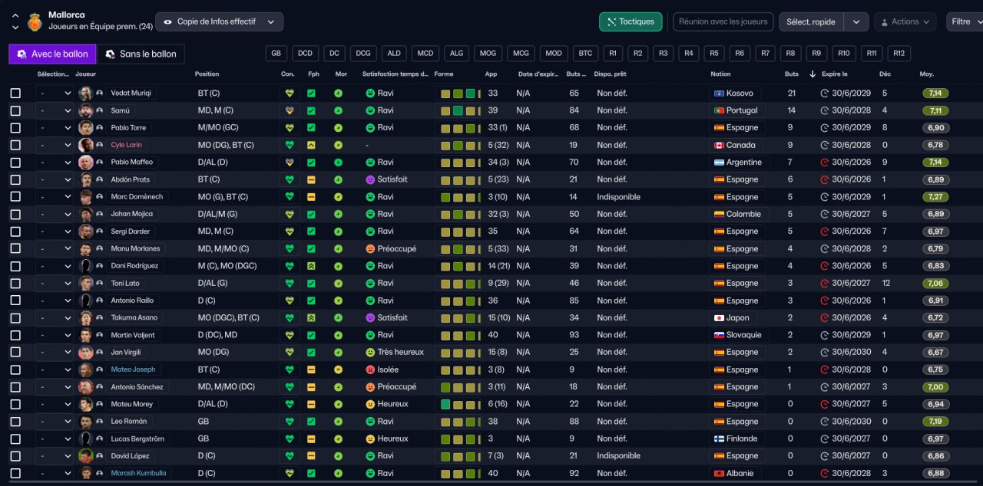The height and width of the screenshot is (486, 983).
Task: Check the box for Leo Román
Action: 15,422
